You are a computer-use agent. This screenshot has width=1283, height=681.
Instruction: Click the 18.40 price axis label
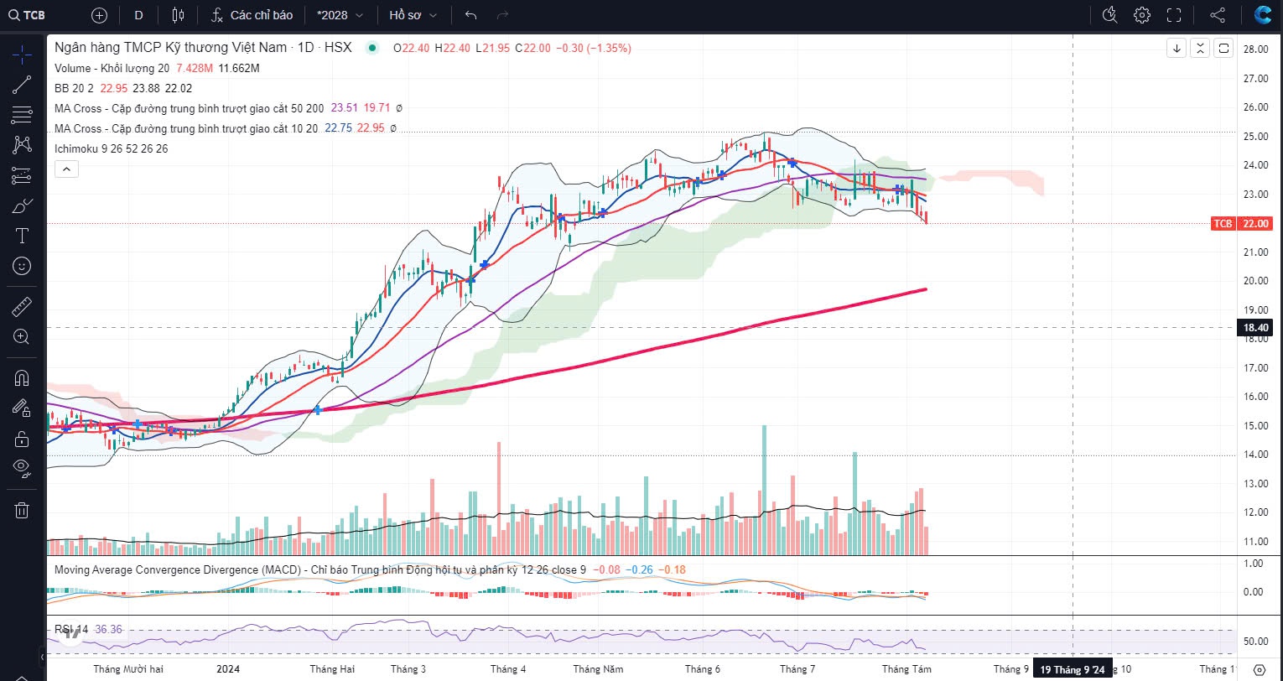click(x=1255, y=328)
